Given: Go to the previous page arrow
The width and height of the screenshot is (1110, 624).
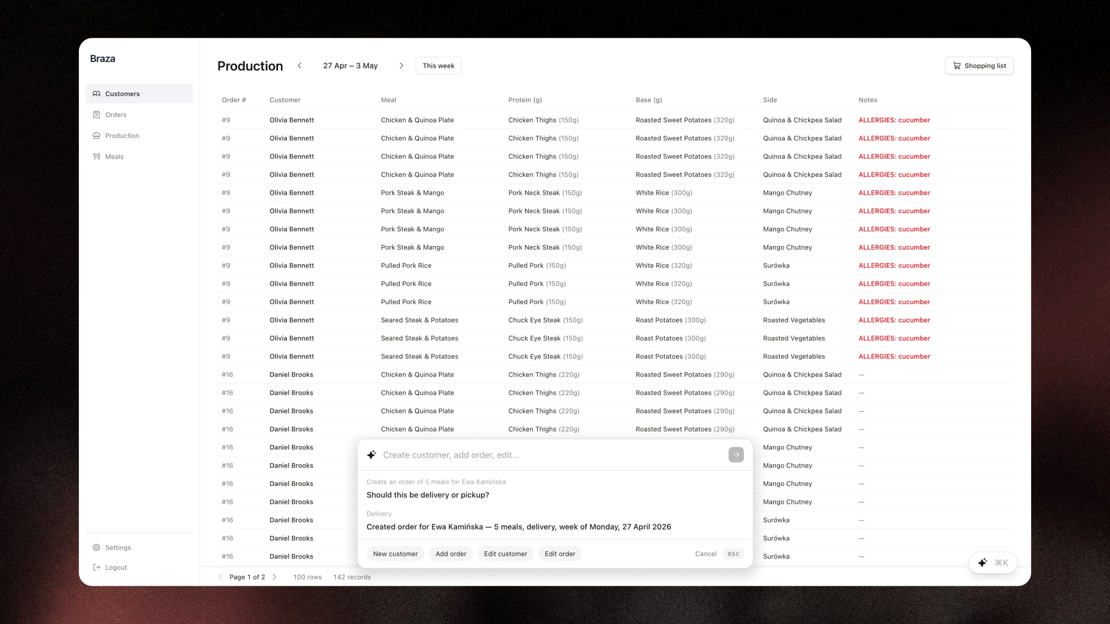Looking at the screenshot, I should point(220,577).
